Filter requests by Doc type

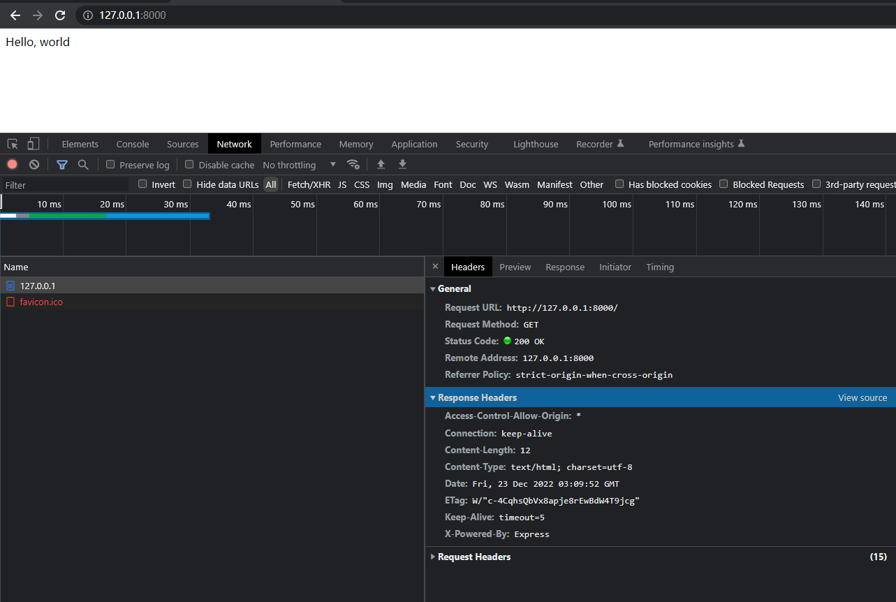pos(468,184)
